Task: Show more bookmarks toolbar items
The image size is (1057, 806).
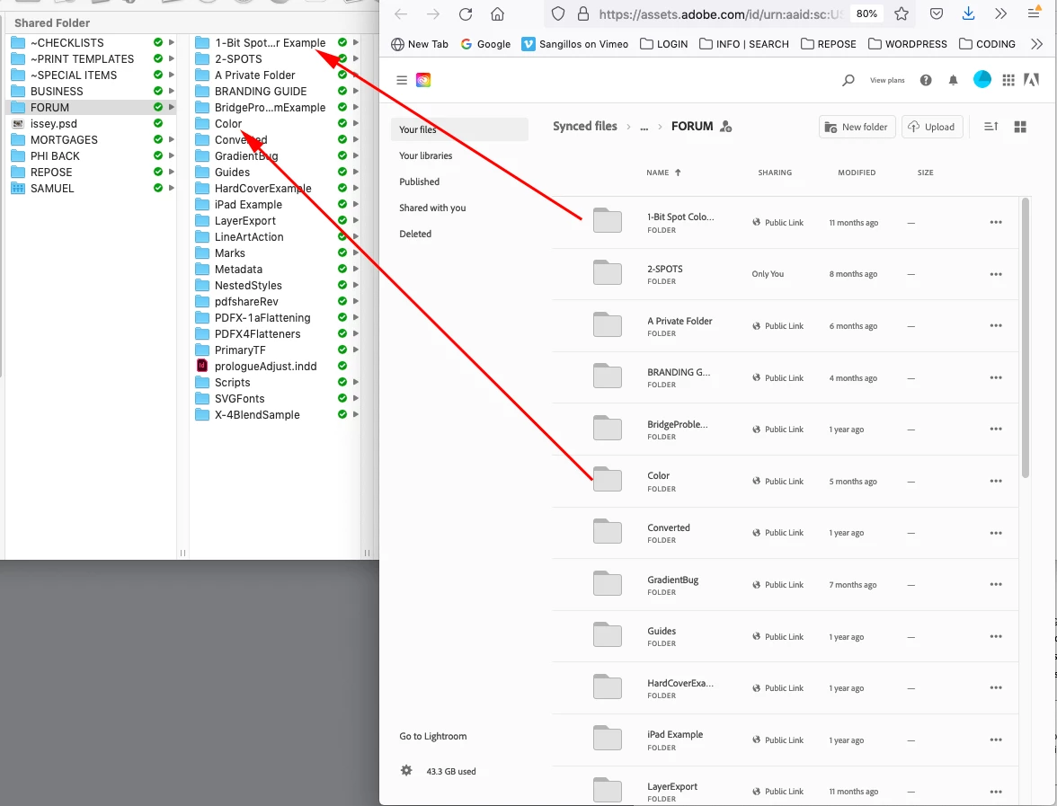Action: [x=1036, y=44]
